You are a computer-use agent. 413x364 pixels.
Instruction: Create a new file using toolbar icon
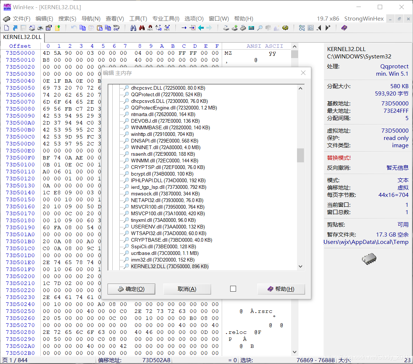click(x=7, y=28)
